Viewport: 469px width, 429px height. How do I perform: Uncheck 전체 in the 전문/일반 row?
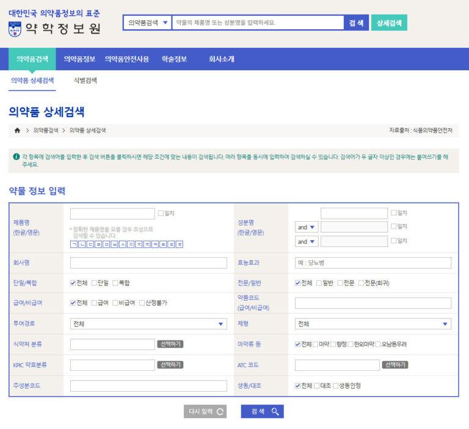297,283
